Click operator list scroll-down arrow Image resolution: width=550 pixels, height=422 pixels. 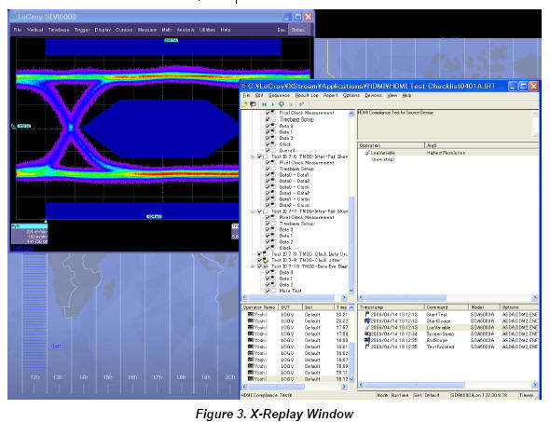point(351,379)
